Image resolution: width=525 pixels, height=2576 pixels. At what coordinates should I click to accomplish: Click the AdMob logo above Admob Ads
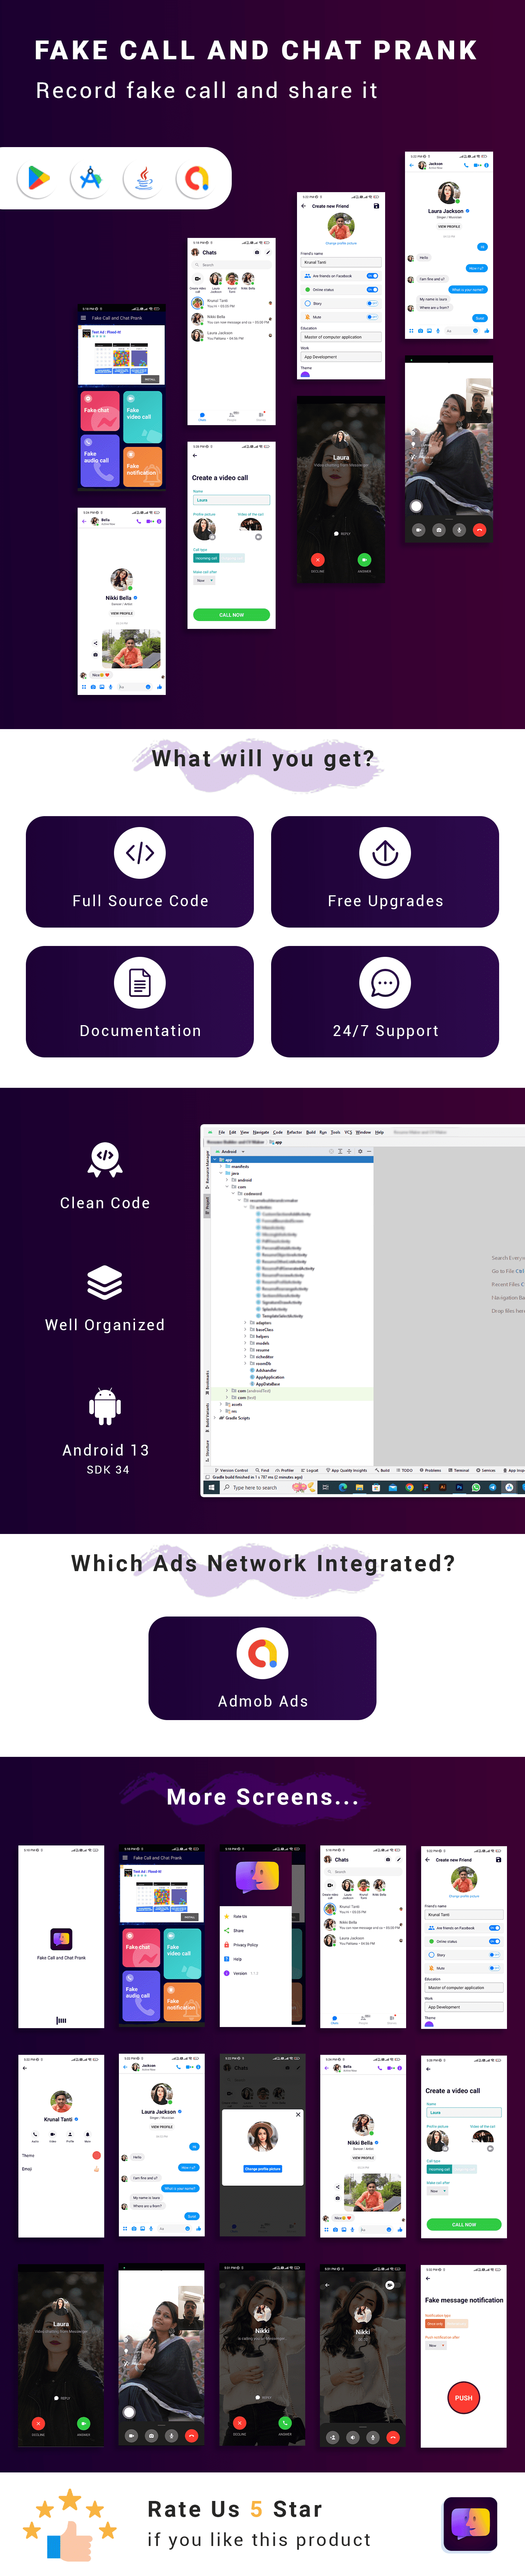263,1654
